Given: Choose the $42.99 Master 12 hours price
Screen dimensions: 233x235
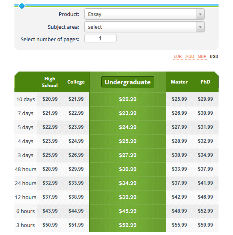Looking at the screenshot, I should click(179, 197).
